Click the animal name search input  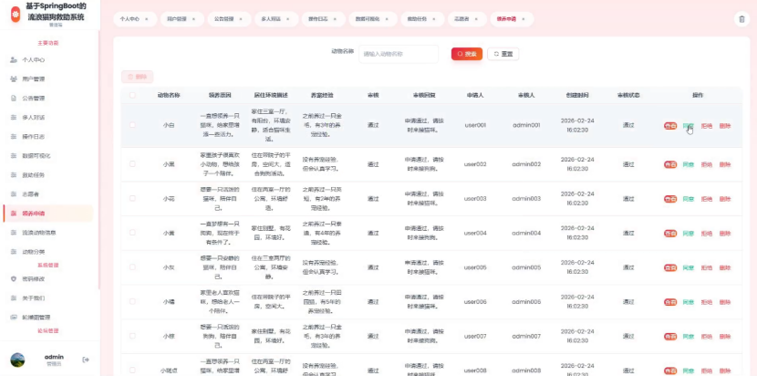tap(399, 54)
